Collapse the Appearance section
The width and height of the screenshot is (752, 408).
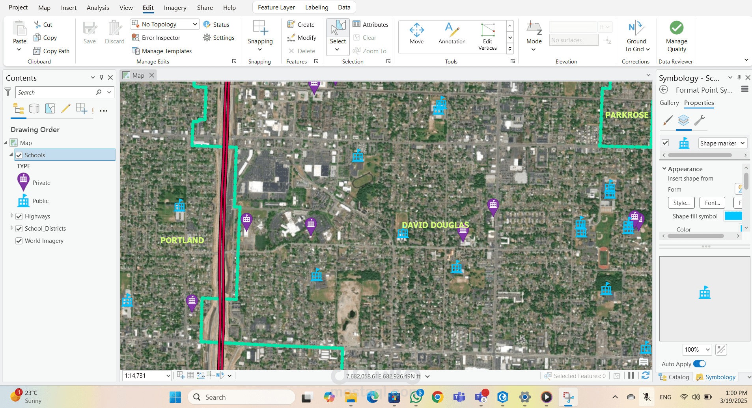tap(664, 169)
